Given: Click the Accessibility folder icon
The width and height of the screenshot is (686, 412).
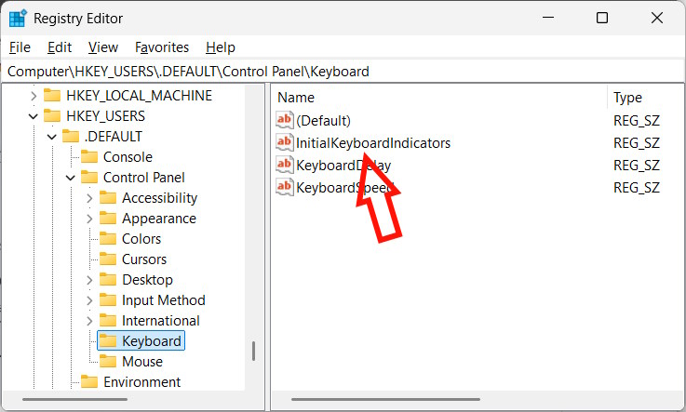Looking at the screenshot, I should click(x=108, y=198).
